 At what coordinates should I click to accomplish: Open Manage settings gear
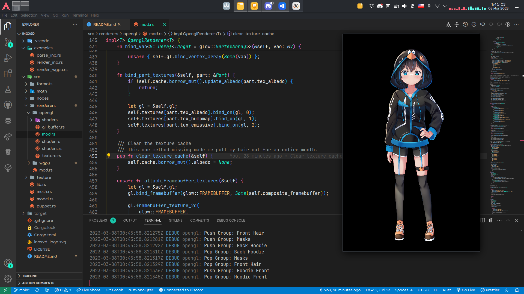coord(8,278)
